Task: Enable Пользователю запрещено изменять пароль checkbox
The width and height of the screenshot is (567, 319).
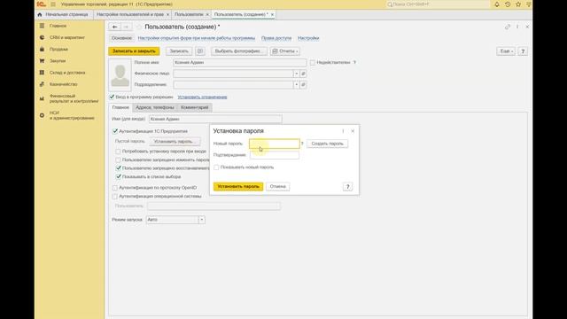Action: (118, 159)
